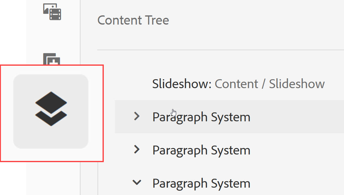This screenshot has width=344, height=195.
Task: Select the second Paragraph System label
Action: pyautogui.click(x=201, y=150)
